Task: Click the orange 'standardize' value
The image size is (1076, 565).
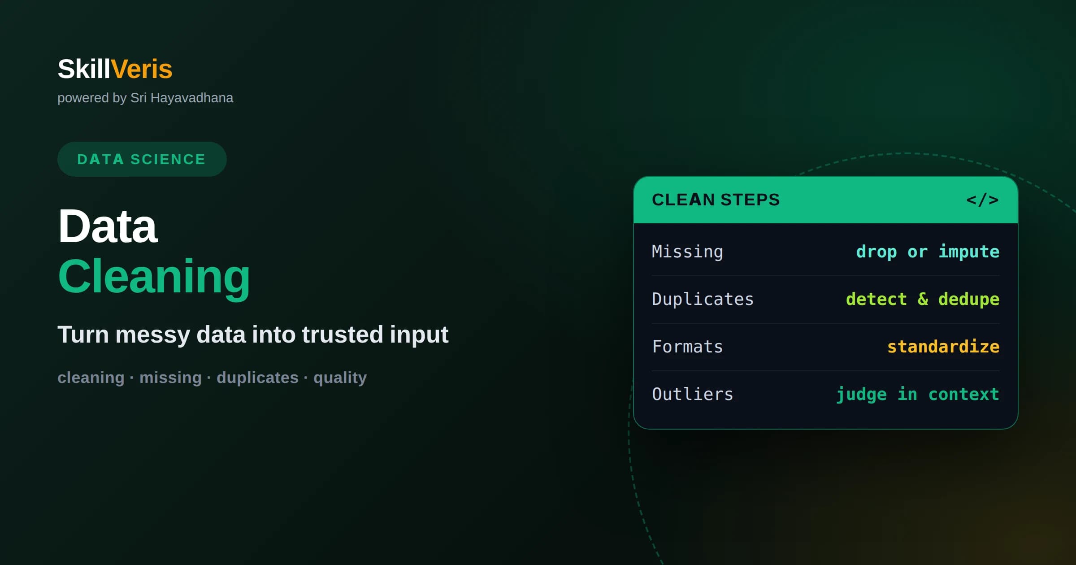Action: pyautogui.click(x=943, y=347)
